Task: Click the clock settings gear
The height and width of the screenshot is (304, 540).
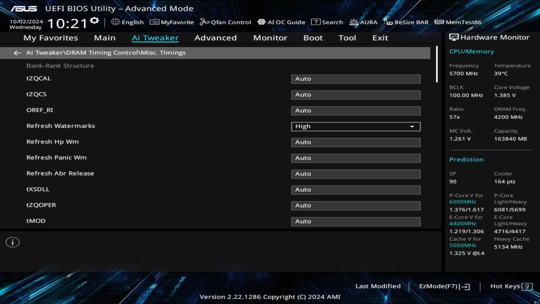Action: tap(94, 19)
